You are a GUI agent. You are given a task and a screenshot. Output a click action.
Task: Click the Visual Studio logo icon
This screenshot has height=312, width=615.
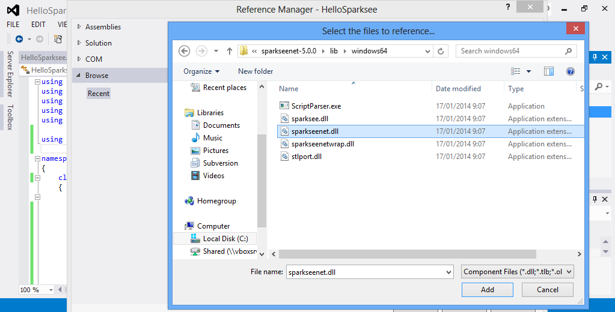coord(13,10)
